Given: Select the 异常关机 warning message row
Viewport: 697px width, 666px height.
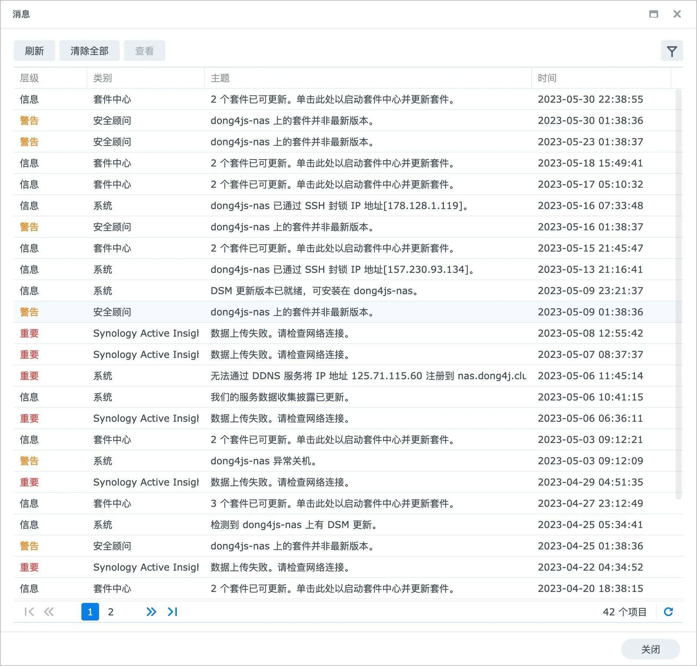Looking at the screenshot, I should tap(263, 461).
